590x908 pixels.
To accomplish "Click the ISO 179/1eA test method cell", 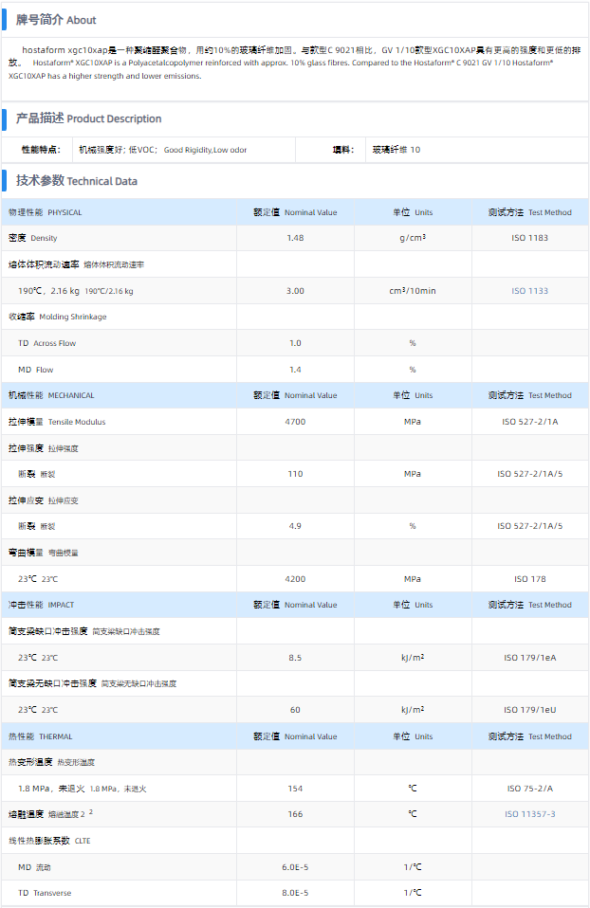I will pyautogui.click(x=529, y=658).
